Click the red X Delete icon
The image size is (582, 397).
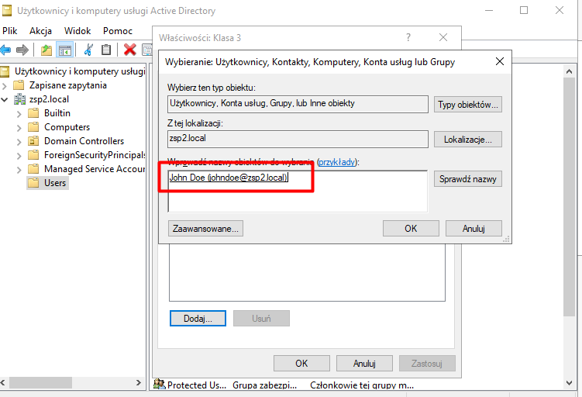pyautogui.click(x=129, y=50)
